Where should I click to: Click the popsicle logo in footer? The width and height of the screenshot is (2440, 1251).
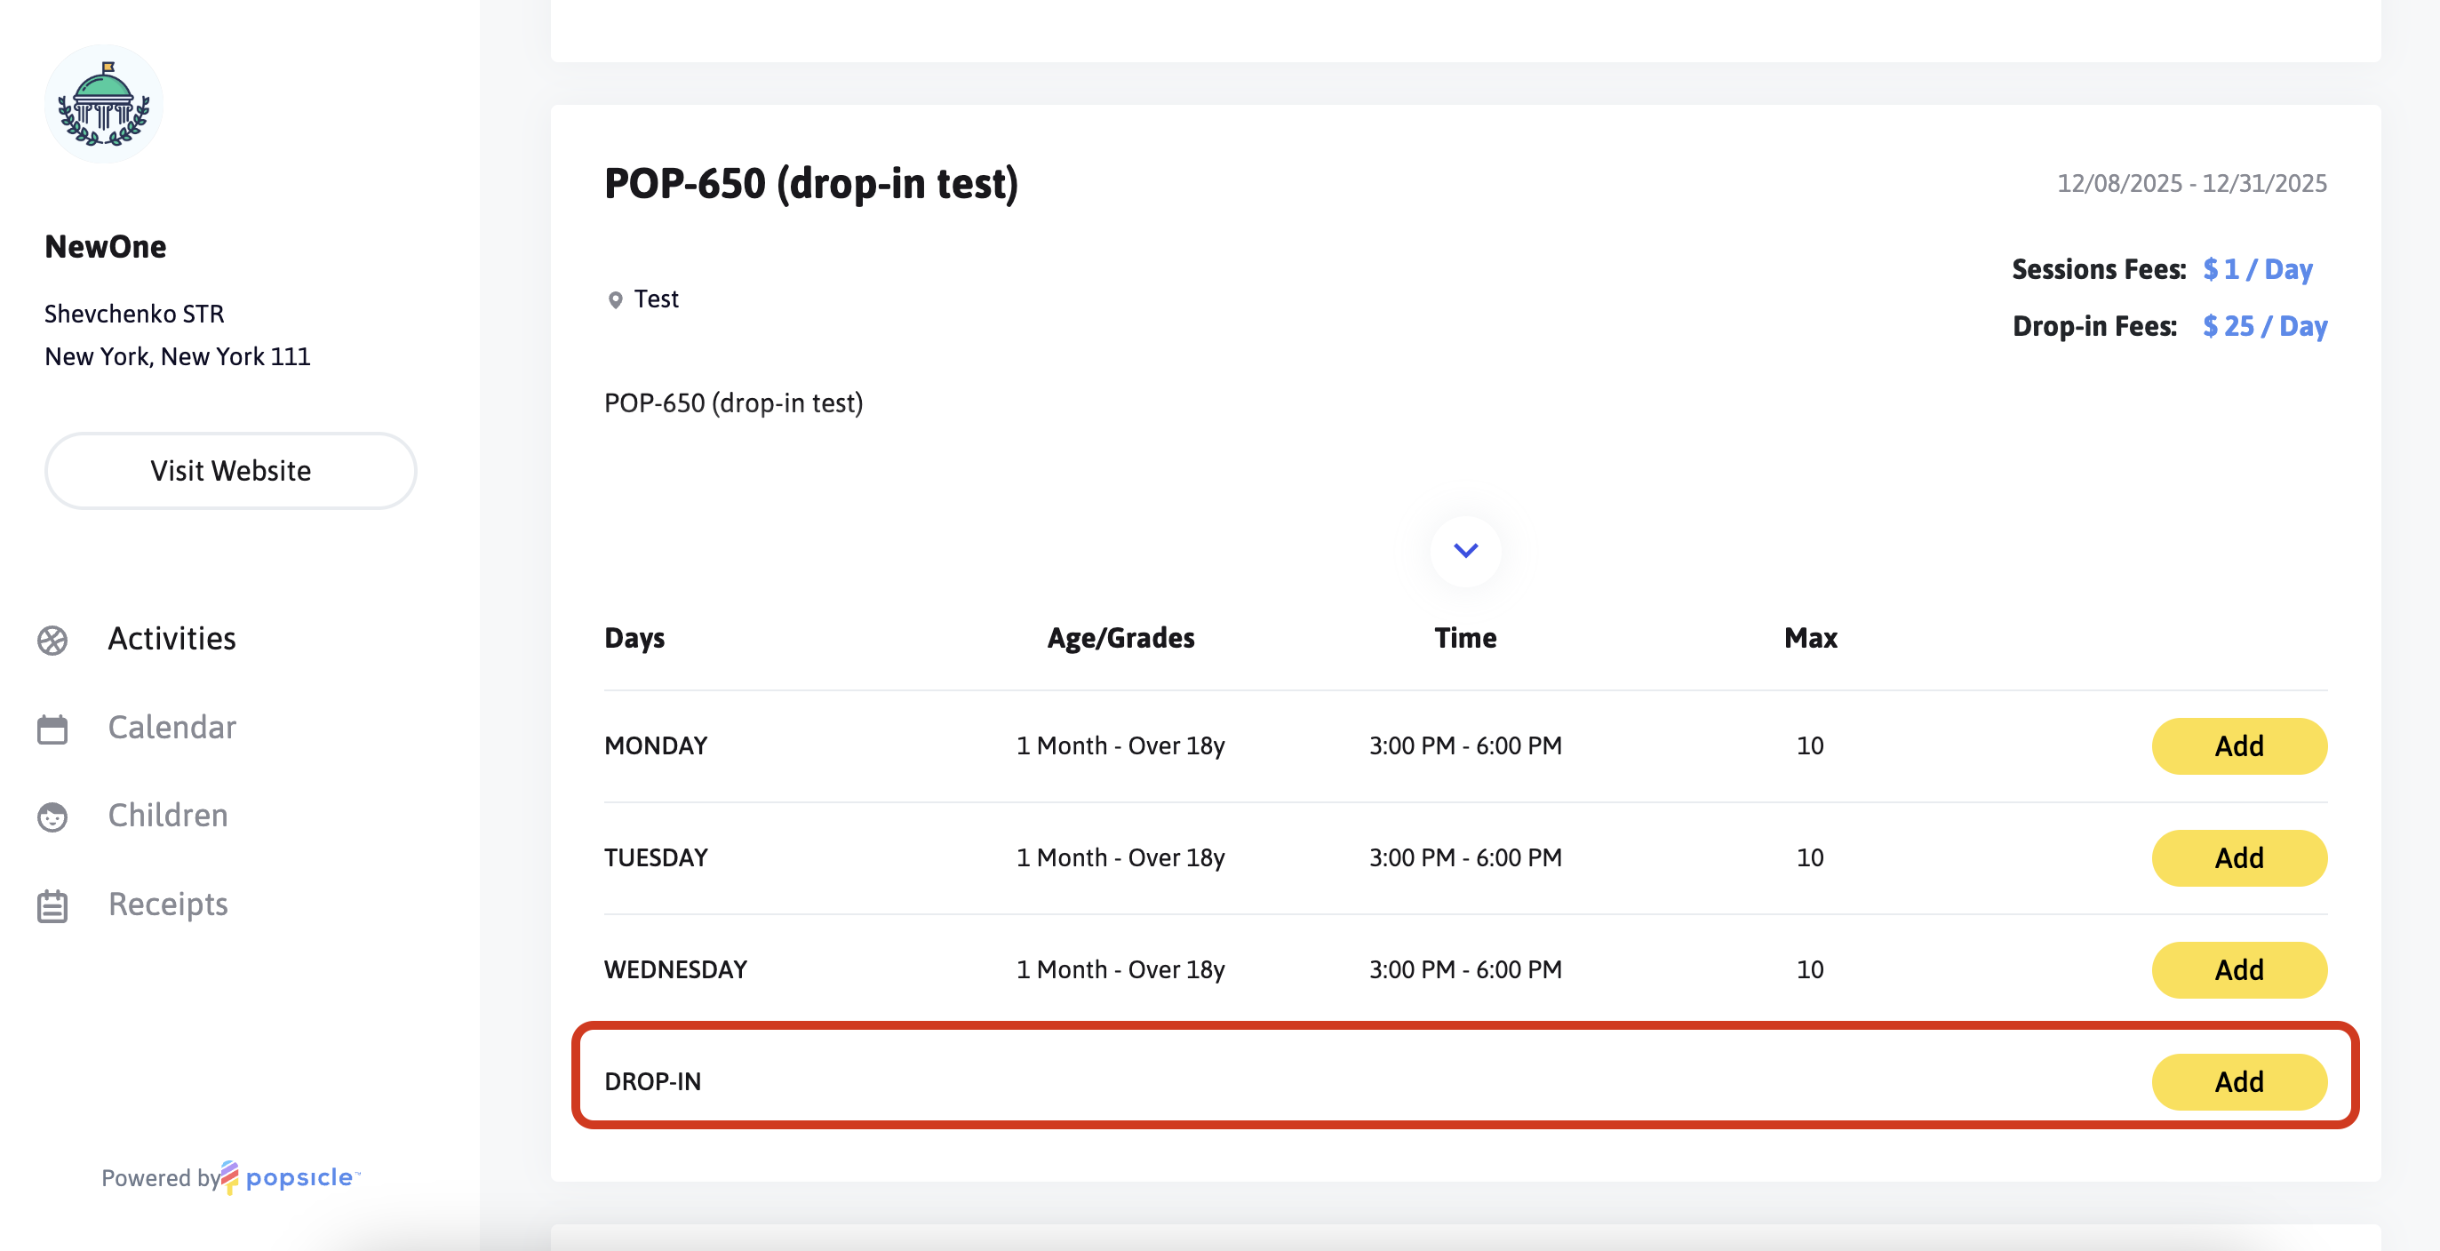click(x=289, y=1177)
